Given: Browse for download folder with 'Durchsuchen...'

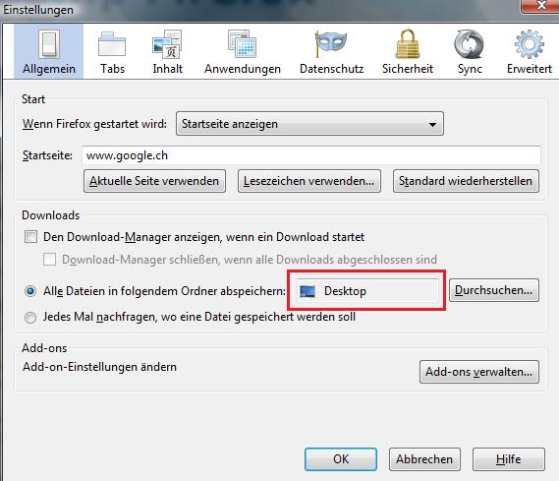Looking at the screenshot, I should [x=494, y=290].
